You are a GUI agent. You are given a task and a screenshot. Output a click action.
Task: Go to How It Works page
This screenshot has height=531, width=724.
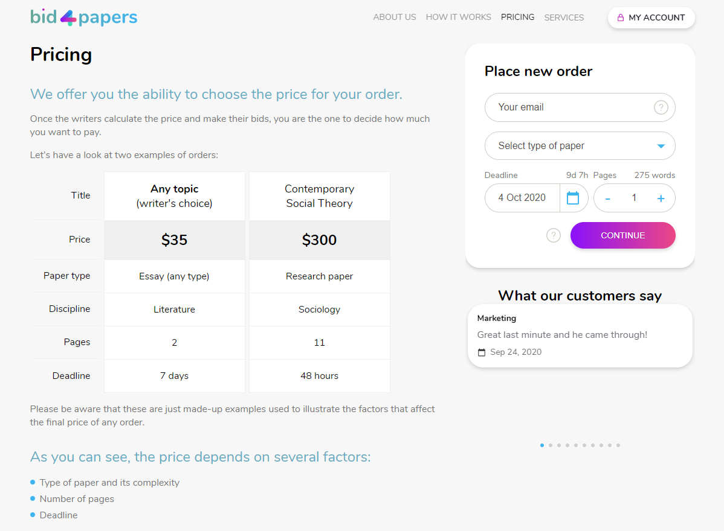pyautogui.click(x=459, y=17)
